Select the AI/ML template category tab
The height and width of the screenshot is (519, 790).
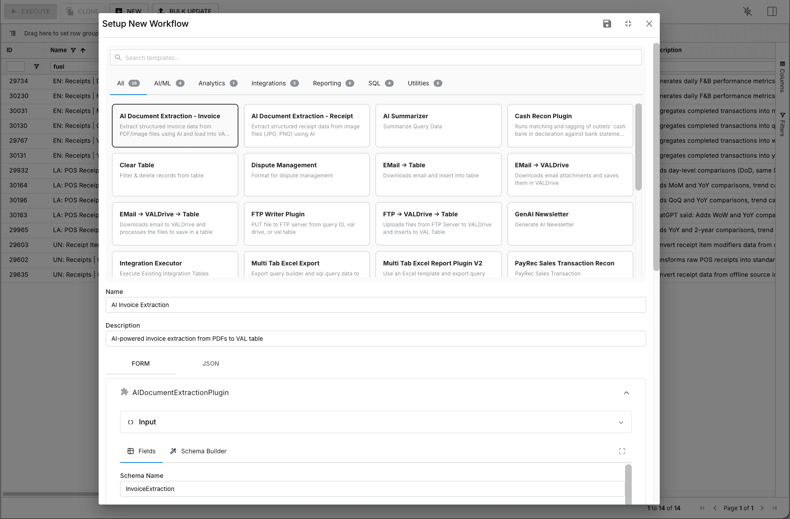click(169, 83)
